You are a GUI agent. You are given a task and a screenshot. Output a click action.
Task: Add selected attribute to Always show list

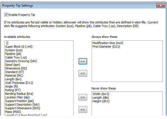[83, 61]
